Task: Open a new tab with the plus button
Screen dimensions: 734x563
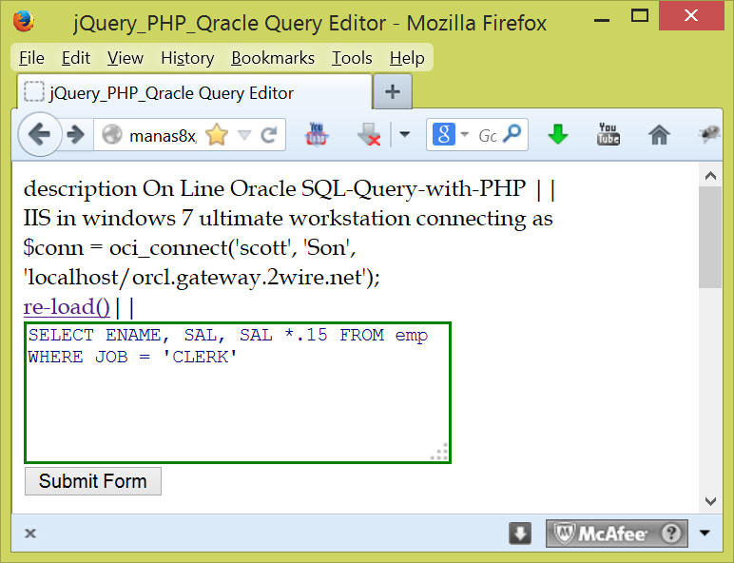Action: (393, 92)
